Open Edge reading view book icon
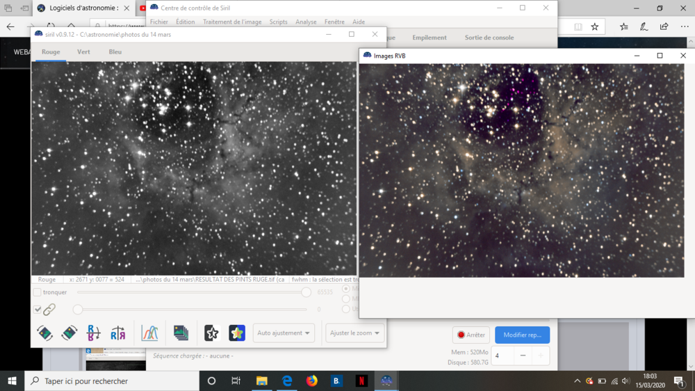 click(x=578, y=27)
